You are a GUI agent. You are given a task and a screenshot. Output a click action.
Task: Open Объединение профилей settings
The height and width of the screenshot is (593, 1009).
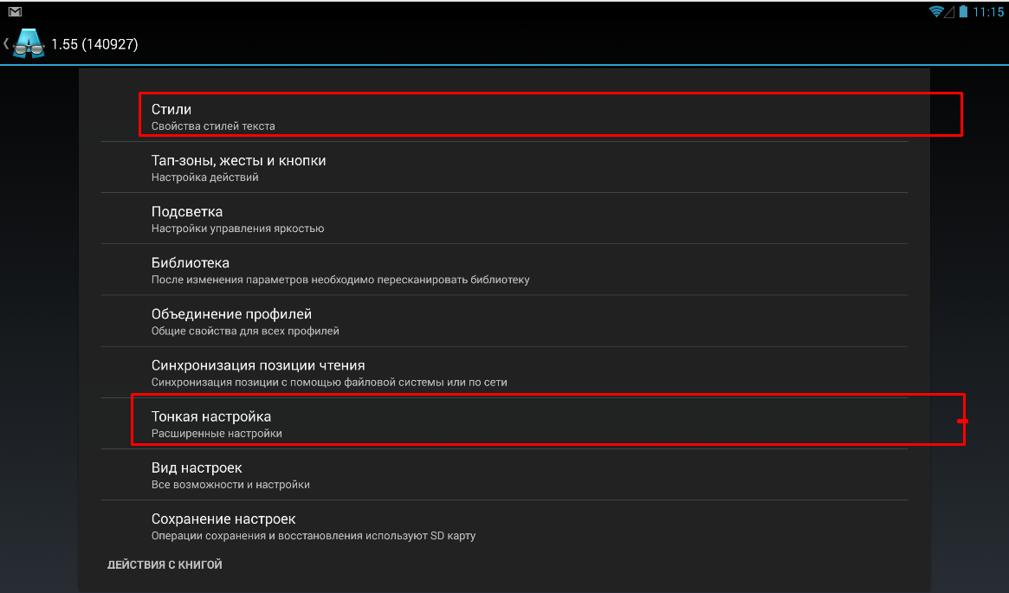click(504, 321)
